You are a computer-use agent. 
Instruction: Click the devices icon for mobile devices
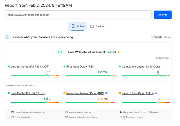click(67, 112)
